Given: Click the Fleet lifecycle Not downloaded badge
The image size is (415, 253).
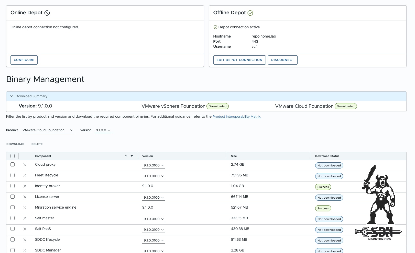Looking at the screenshot, I should (x=329, y=176).
